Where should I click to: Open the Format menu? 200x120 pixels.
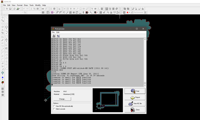(x=20, y=5)
